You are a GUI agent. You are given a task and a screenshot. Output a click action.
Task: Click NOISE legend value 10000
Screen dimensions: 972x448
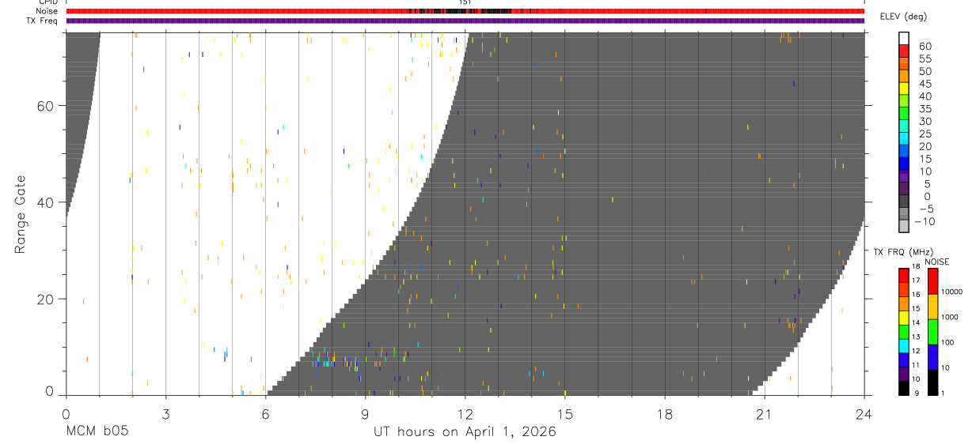point(952,292)
